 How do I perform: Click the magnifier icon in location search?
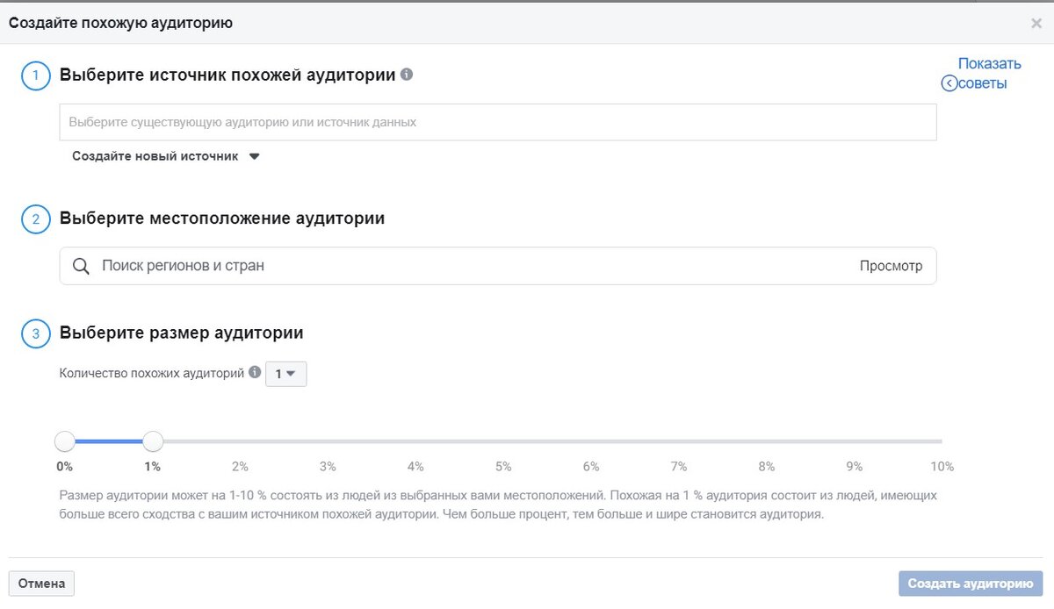[x=81, y=266]
